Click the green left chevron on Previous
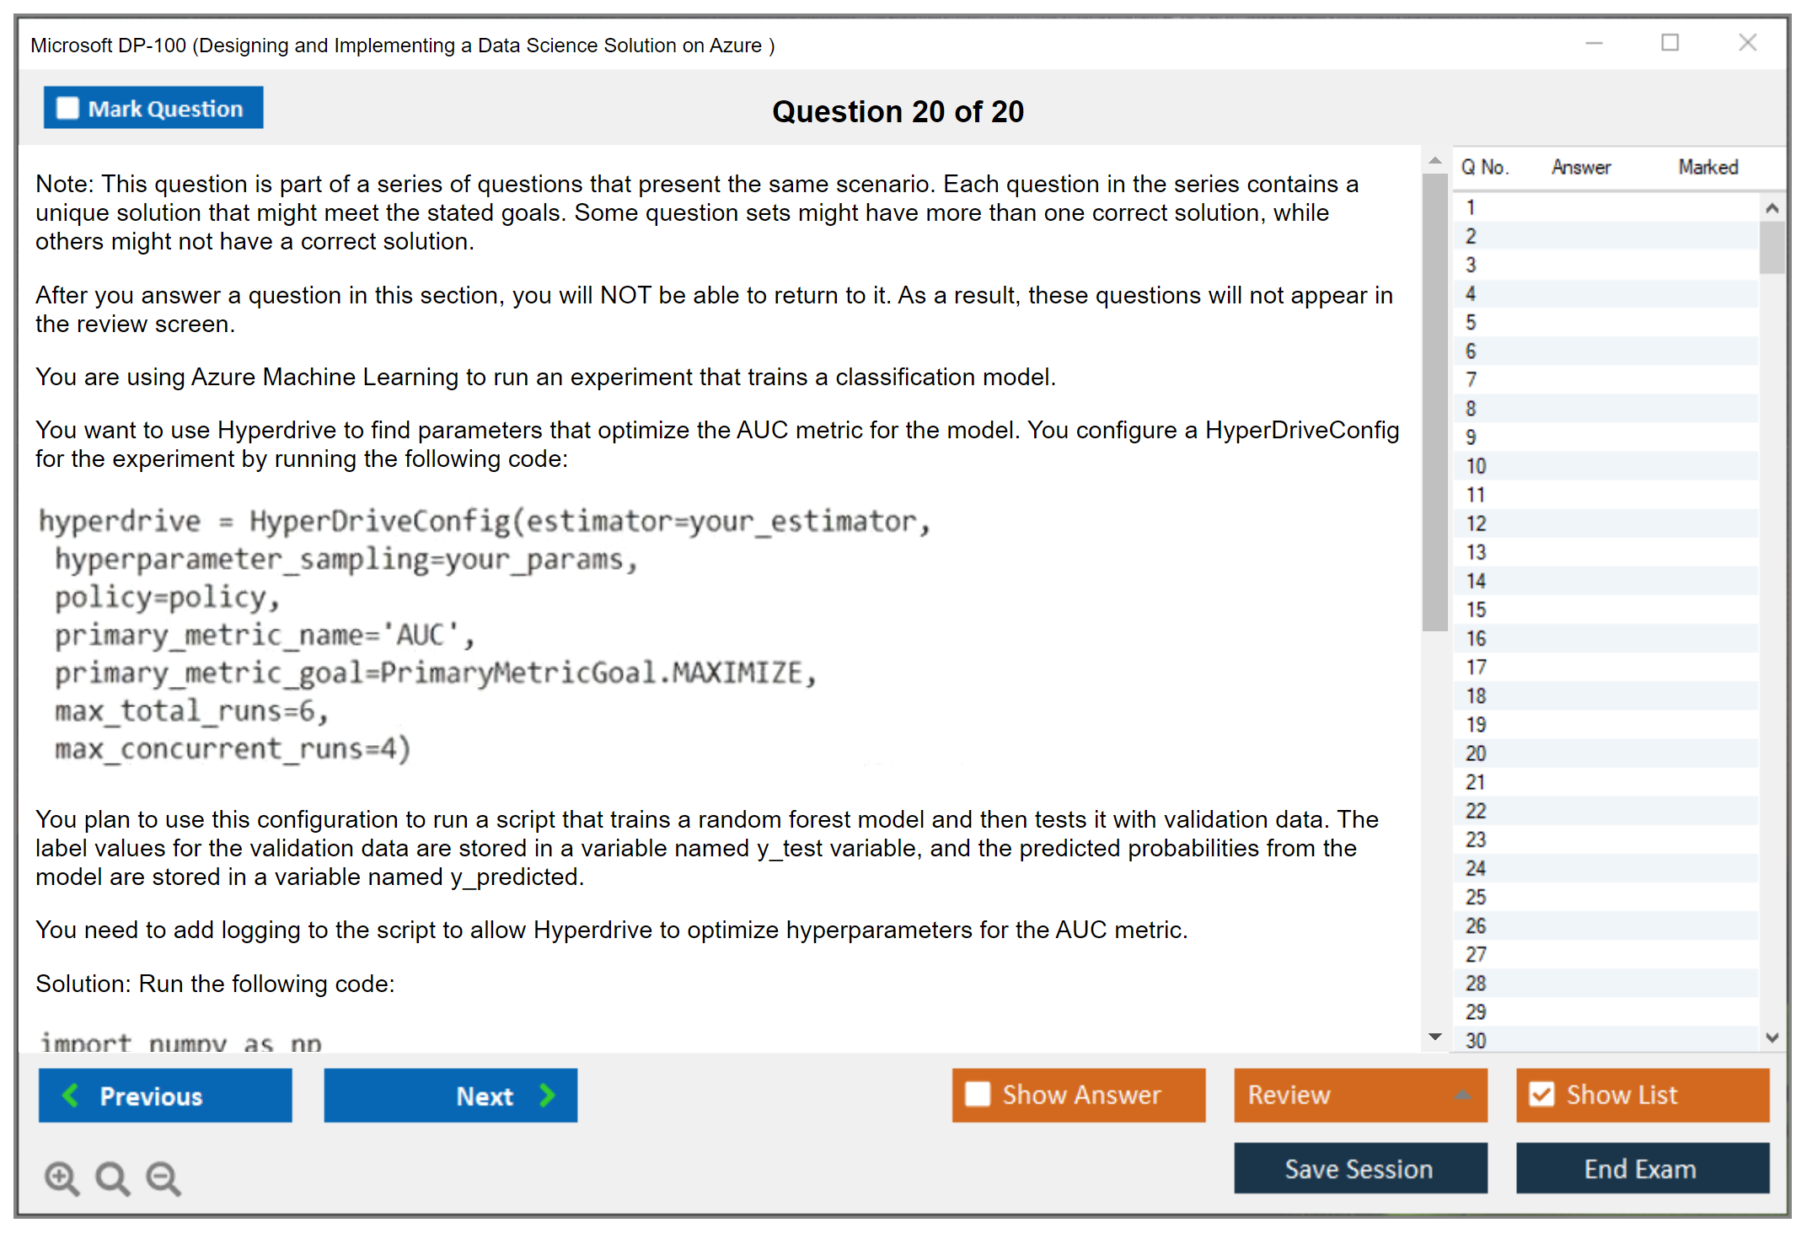 [72, 1095]
